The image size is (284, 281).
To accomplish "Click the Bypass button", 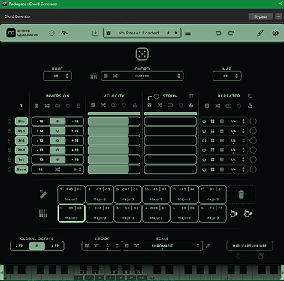I will pyautogui.click(x=261, y=16).
